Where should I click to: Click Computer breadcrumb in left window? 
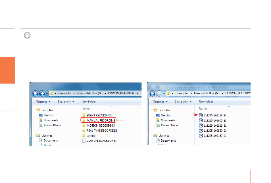pyautogui.click(x=65, y=93)
